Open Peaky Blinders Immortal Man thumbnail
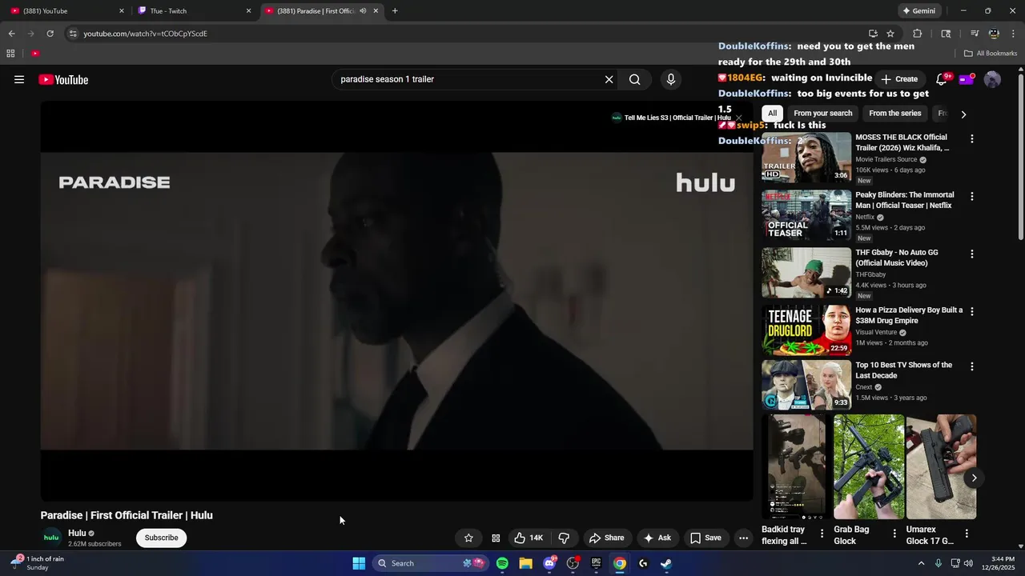 806,215
